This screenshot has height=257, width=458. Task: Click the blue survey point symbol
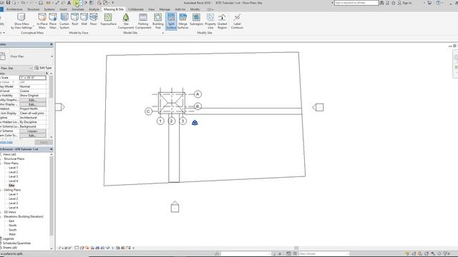pos(195,123)
